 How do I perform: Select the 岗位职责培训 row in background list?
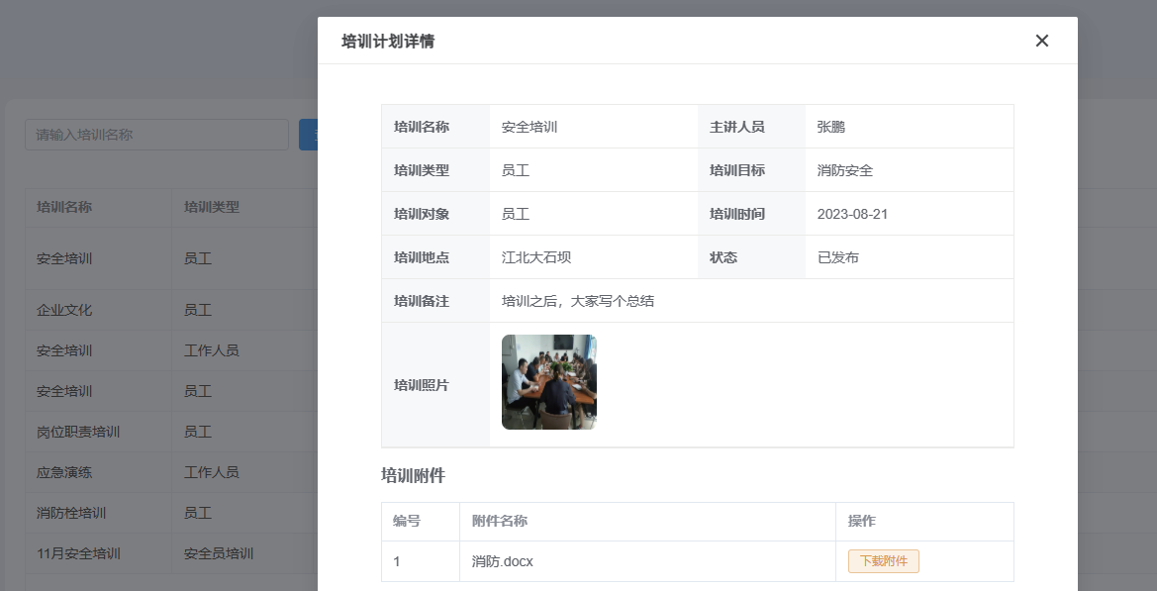pos(172,432)
